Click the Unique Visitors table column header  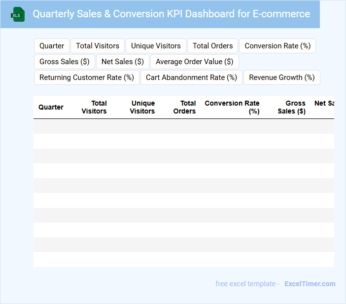click(142, 107)
